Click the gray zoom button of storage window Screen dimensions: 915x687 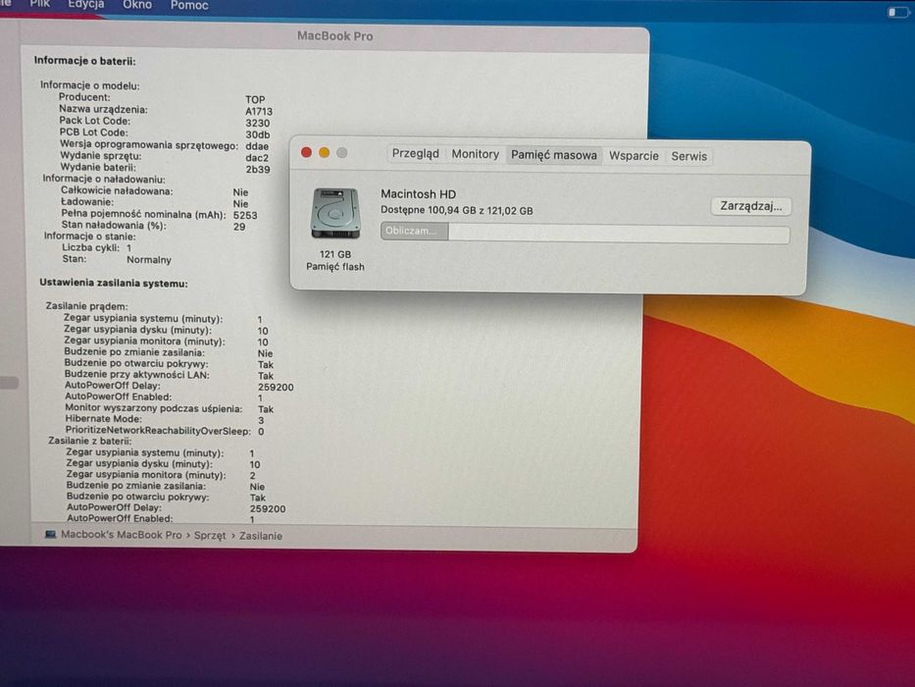pos(342,153)
